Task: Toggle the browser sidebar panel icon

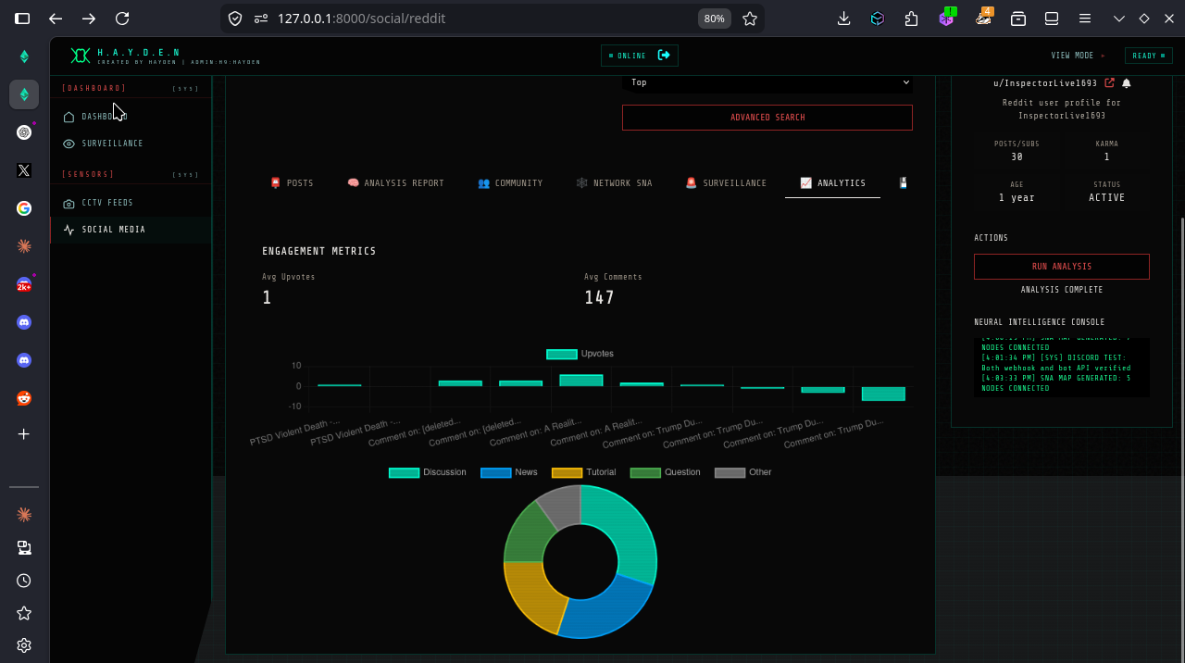Action: coord(22,19)
